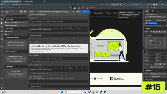Viewport: 167px width, 94px height.
Task: Open the help question mark icon
Action: (2, 88)
